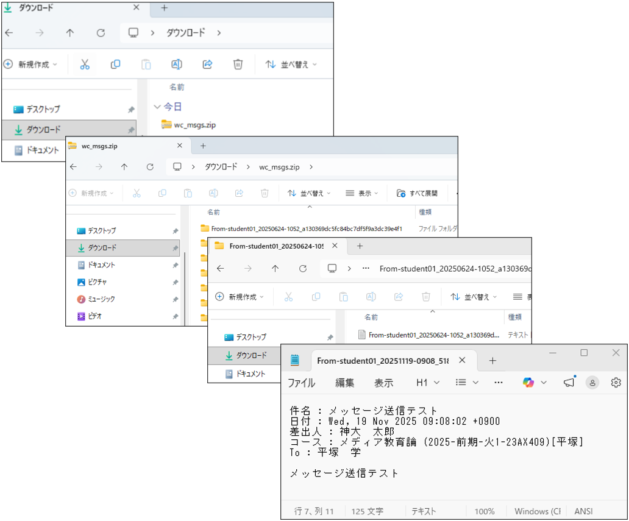
Task: Click すべて展開 to extract the archive
Action: pos(423,193)
